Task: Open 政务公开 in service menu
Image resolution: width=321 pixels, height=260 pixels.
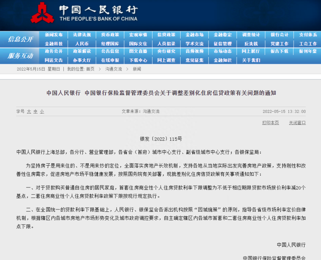Action: click(x=54, y=51)
